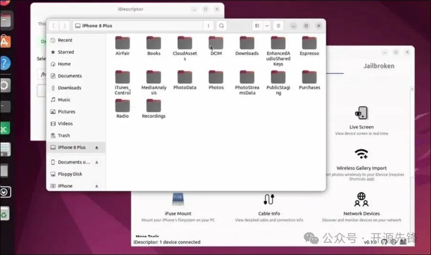The height and width of the screenshot is (255, 431).
Task: Open Music in the sidebar
Action: (76, 100)
